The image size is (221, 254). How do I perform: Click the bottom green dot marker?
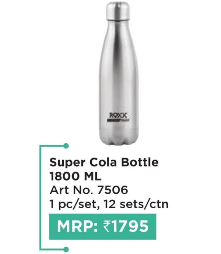click(66, 249)
